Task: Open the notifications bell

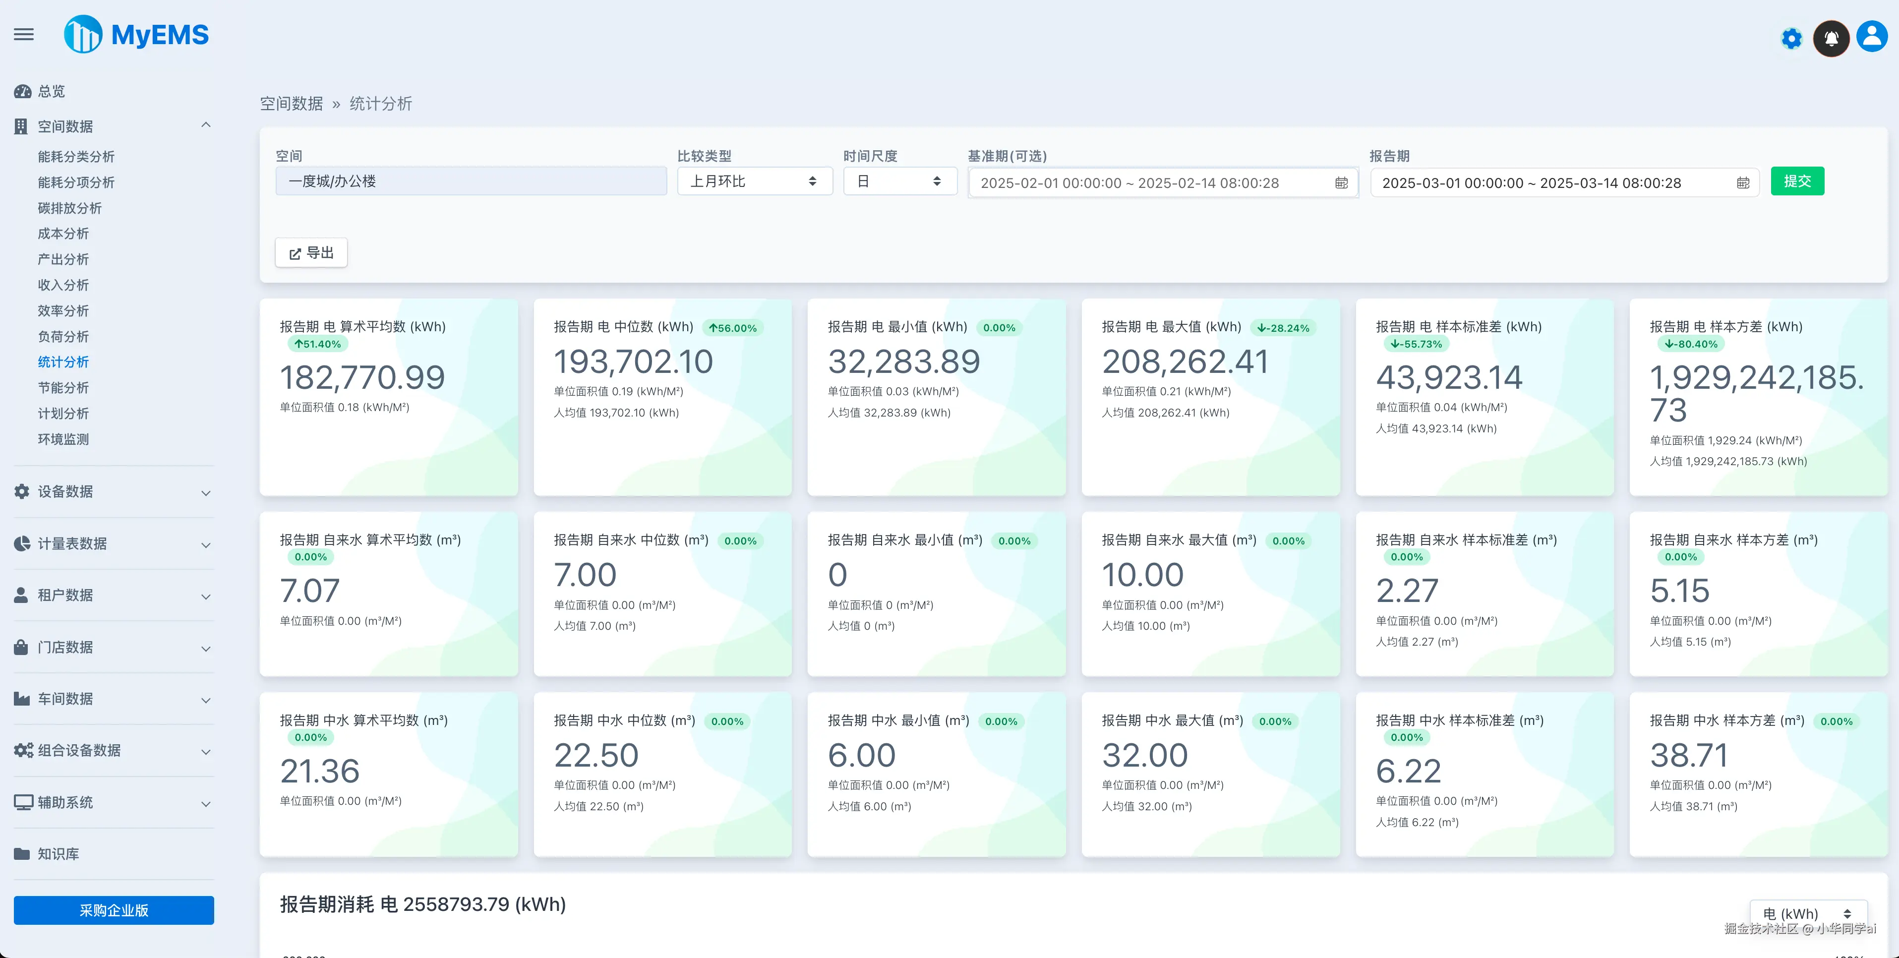Action: [x=1831, y=38]
